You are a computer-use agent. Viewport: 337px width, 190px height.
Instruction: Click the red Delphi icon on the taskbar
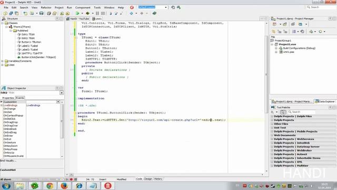[x=107, y=186]
